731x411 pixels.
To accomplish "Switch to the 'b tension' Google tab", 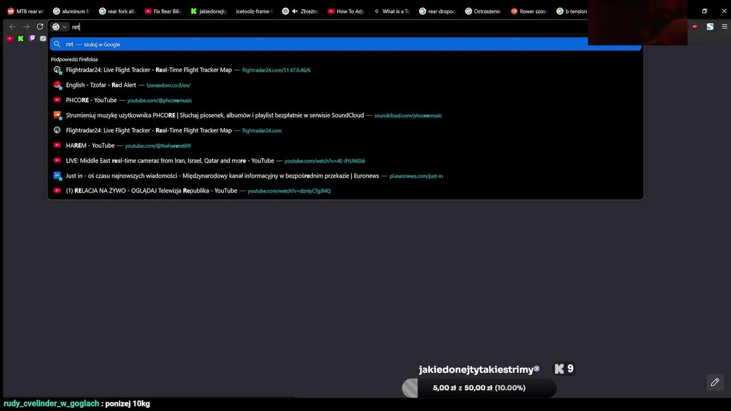I will [572, 11].
